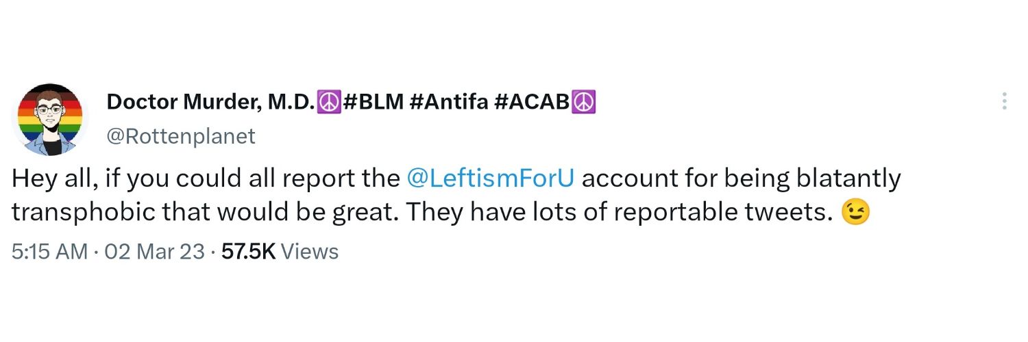Click the rainbow-striped profile avatar

48,120
